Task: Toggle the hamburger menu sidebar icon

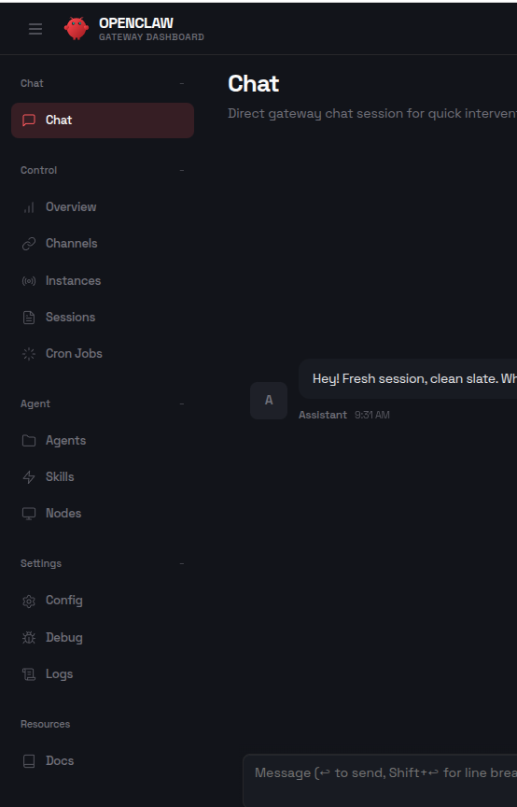Action: (35, 29)
